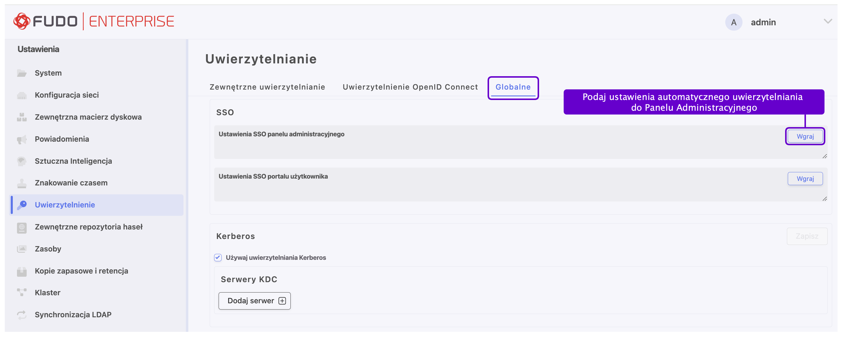Select the Globalne tab
The height and width of the screenshot is (339, 842).
tap(513, 87)
